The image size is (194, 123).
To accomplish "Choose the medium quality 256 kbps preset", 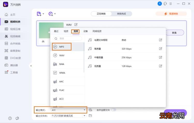I will coord(125,57).
